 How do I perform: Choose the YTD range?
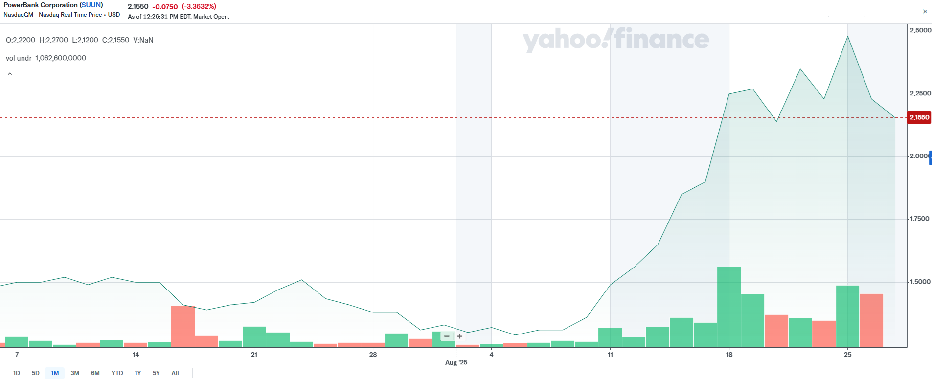117,373
